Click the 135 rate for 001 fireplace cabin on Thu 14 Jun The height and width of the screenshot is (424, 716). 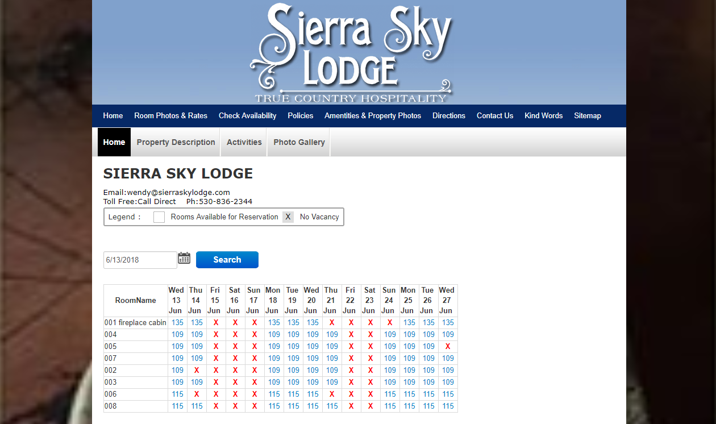click(x=197, y=323)
